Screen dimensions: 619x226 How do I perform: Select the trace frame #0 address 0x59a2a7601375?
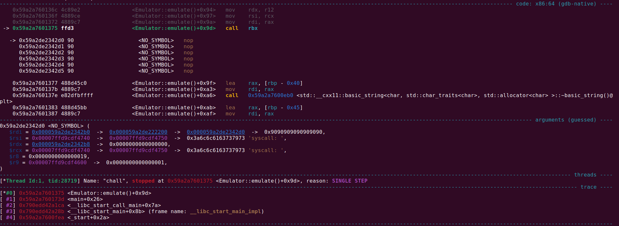click(42, 193)
